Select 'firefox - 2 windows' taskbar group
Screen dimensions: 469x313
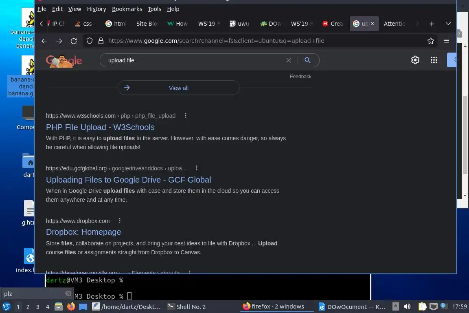click(x=277, y=306)
